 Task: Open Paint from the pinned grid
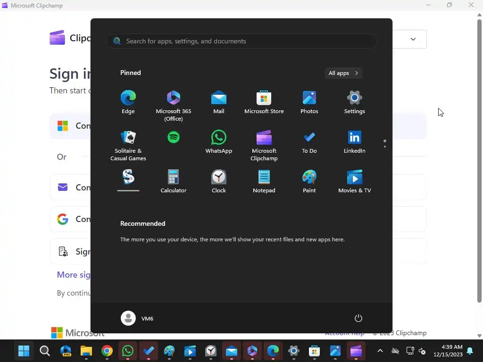tap(309, 181)
